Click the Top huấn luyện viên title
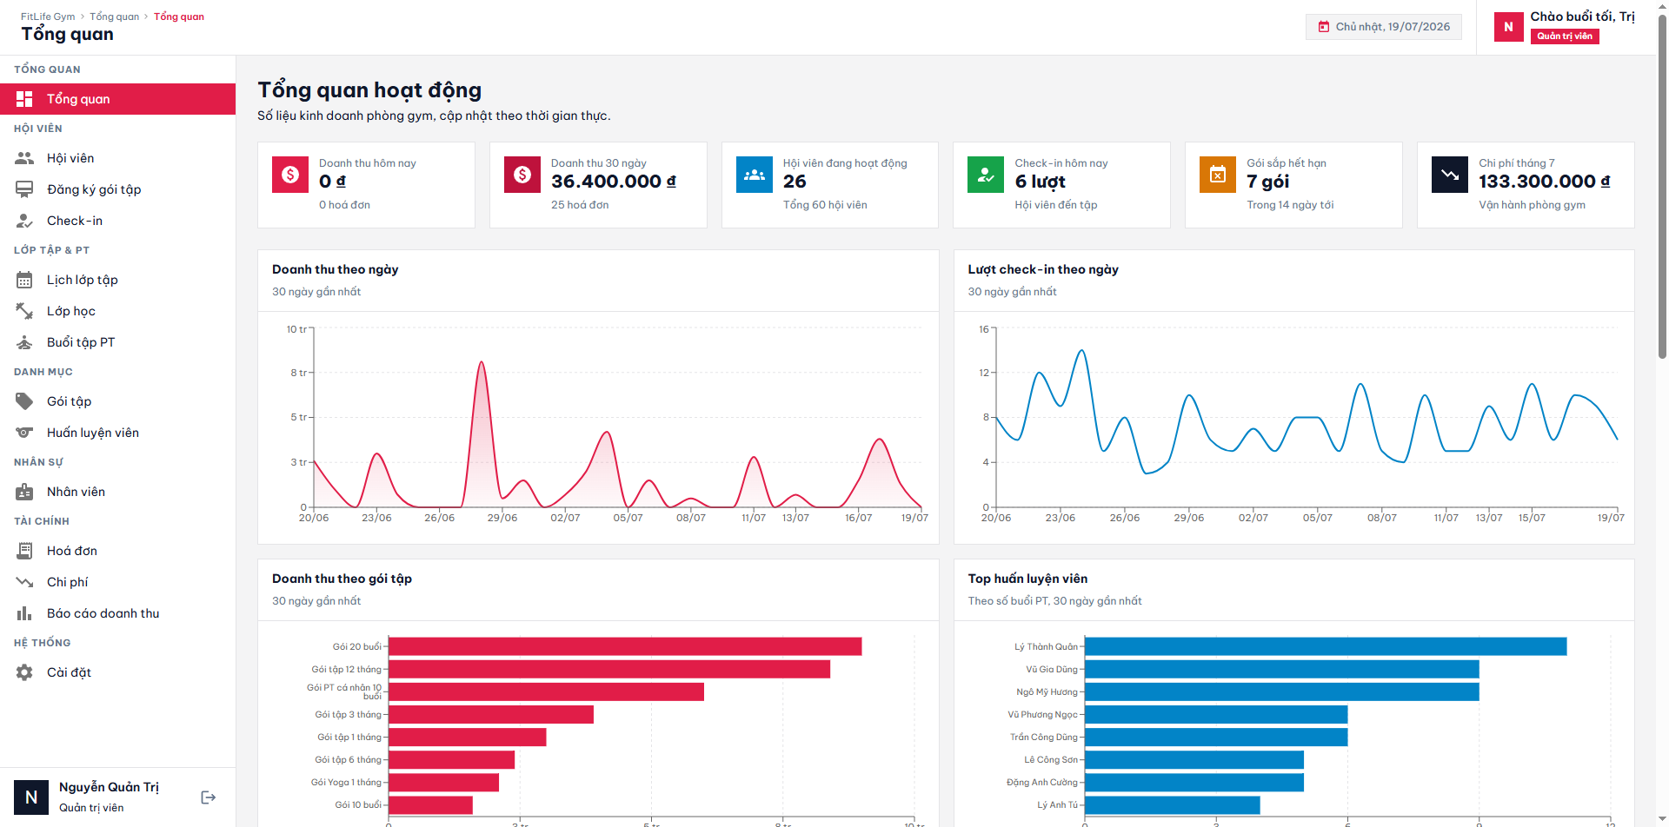The height and width of the screenshot is (827, 1669). pyautogui.click(x=1027, y=579)
